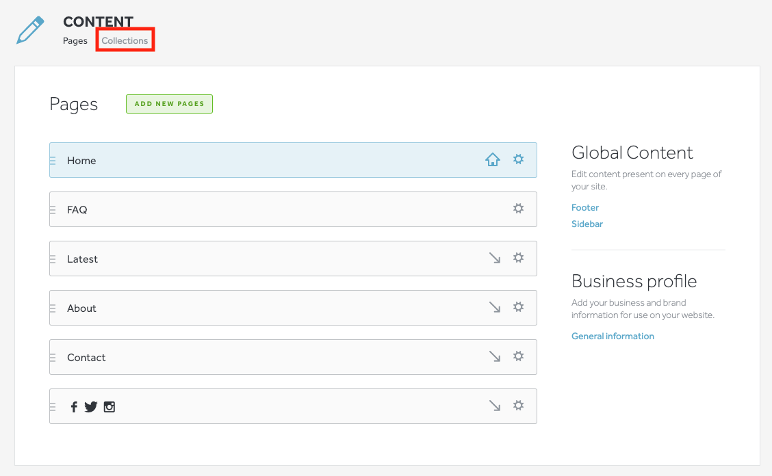
Task: Open the General information link
Action: 613,336
